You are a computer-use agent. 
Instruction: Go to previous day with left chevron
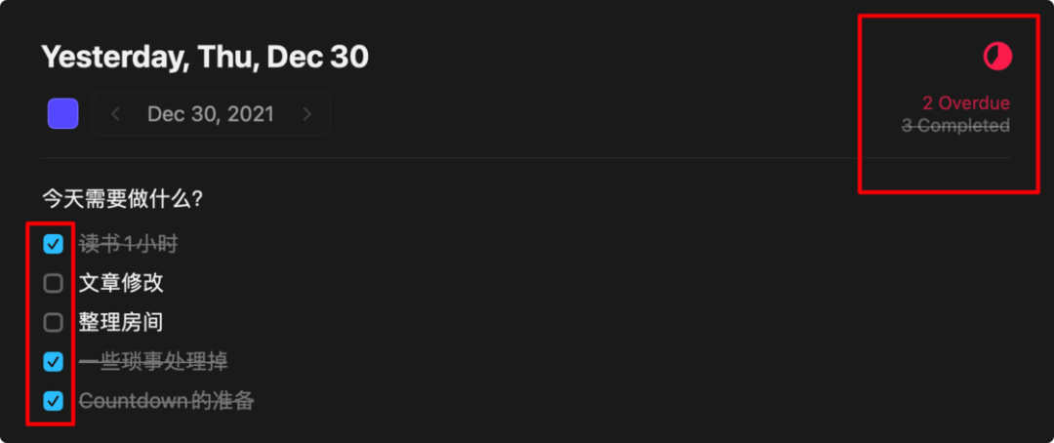click(x=115, y=114)
